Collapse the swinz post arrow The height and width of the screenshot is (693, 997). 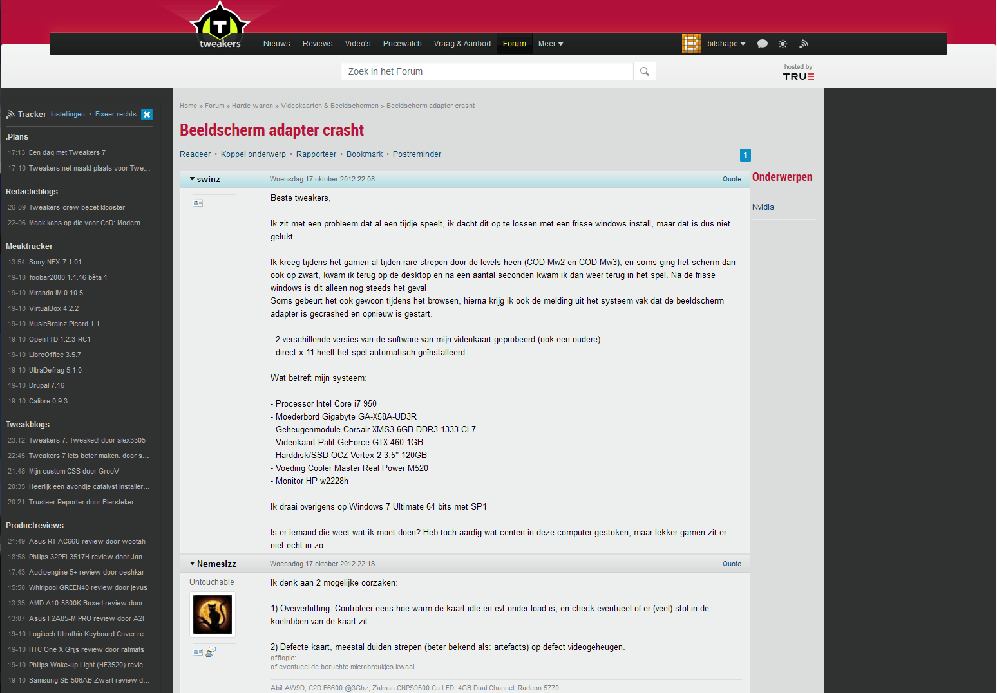[192, 179]
